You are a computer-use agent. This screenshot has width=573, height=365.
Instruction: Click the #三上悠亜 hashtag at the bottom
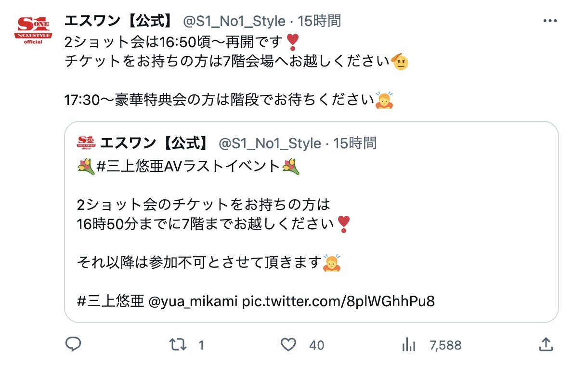click(110, 301)
